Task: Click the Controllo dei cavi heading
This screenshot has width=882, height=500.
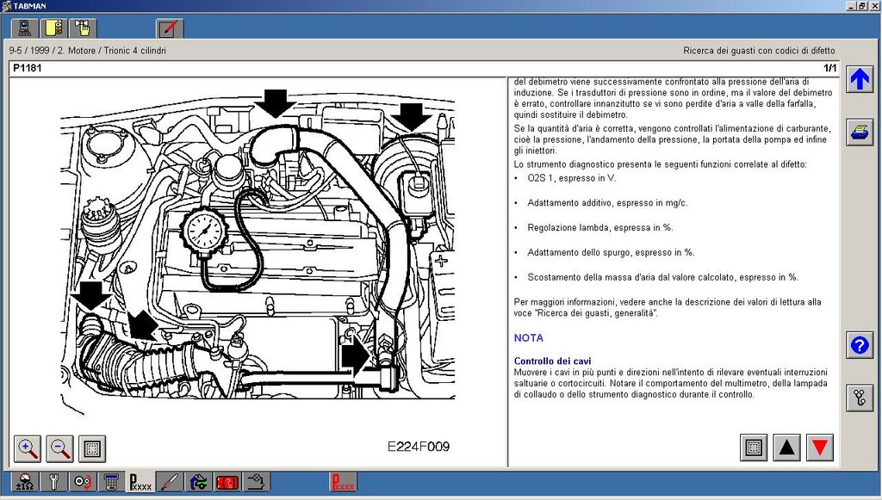Action: pos(552,361)
